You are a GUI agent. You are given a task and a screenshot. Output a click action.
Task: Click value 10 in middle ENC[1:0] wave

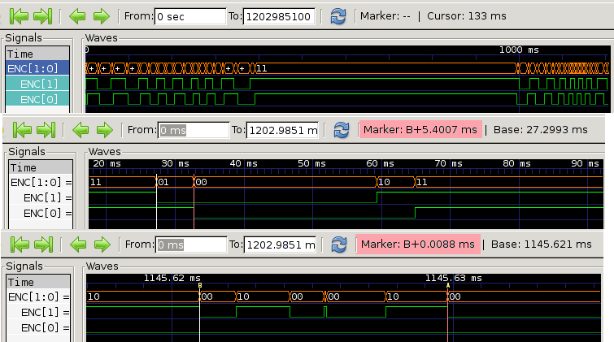(384, 182)
